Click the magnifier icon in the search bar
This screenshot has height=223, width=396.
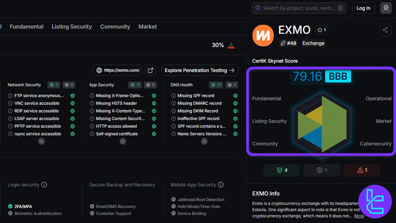258,8
